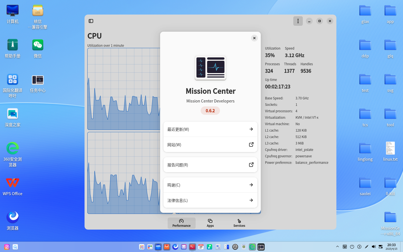The width and height of the screenshot is (403, 252).
Task: Click the volume speaker tray icon
Action: click(374, 247)
